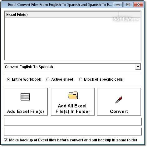Click the empty Excel file list area
Viewport: 147px width, 147px height.
(x=72, y=39)
